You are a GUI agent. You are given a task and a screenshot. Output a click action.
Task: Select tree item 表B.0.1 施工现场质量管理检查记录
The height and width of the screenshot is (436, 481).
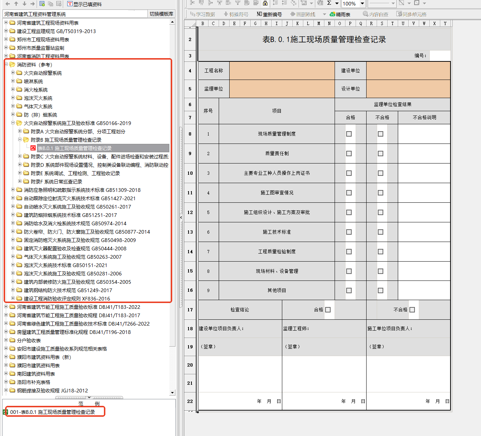74,148
